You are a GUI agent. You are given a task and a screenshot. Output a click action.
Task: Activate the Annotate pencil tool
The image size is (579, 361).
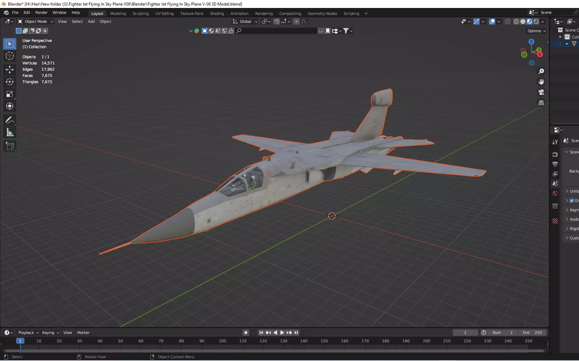(10, 120)
